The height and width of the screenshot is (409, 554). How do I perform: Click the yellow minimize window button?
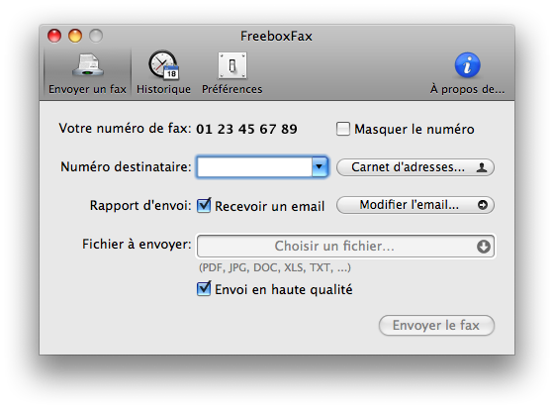(75, 36)
